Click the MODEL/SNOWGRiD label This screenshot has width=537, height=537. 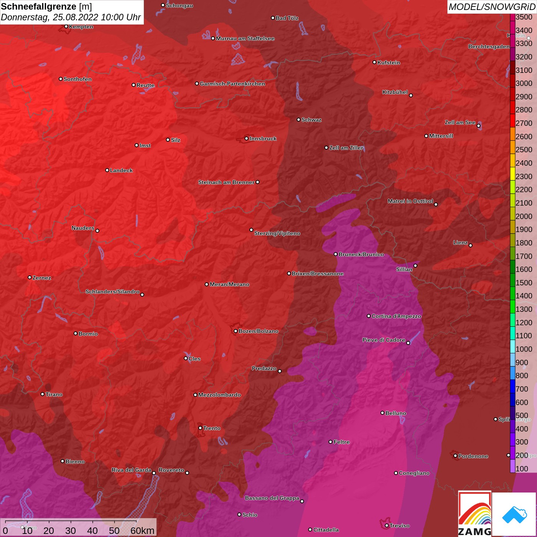pyautogui.click(x=492, y=7)
